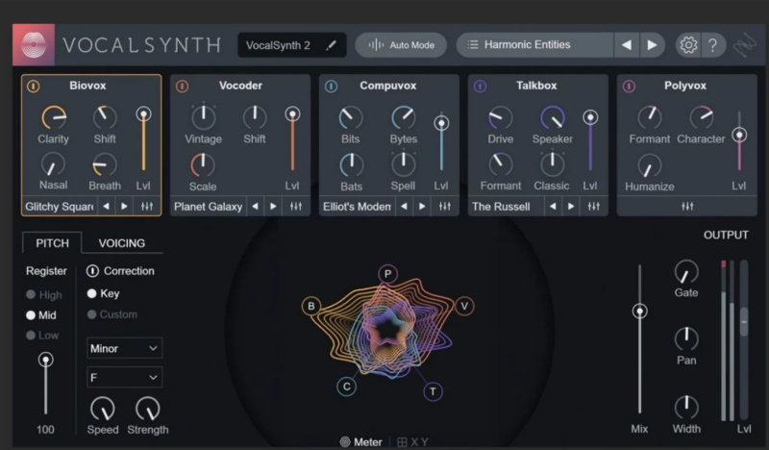Click the Biovox Nasal knob
The height and width of the screenshot is (450, 769).
tap(53, 164)
